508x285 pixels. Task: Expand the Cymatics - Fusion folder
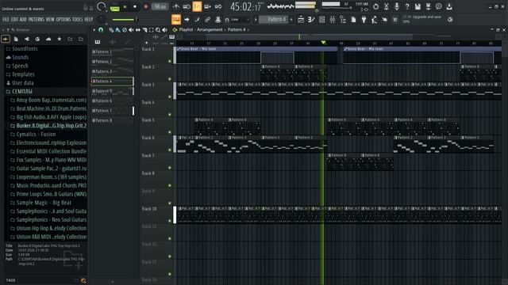[x=36, y=135]
